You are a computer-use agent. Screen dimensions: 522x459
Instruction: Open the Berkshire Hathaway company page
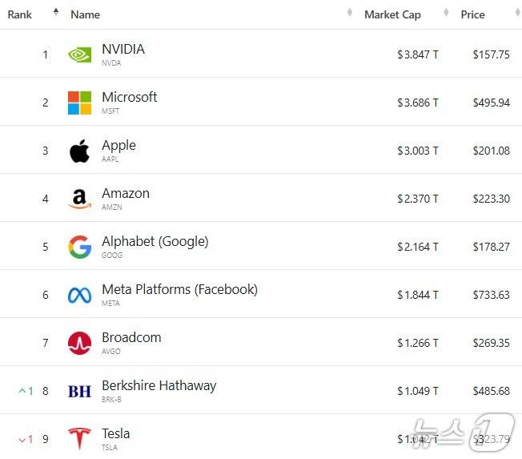(x=159, y=385)
